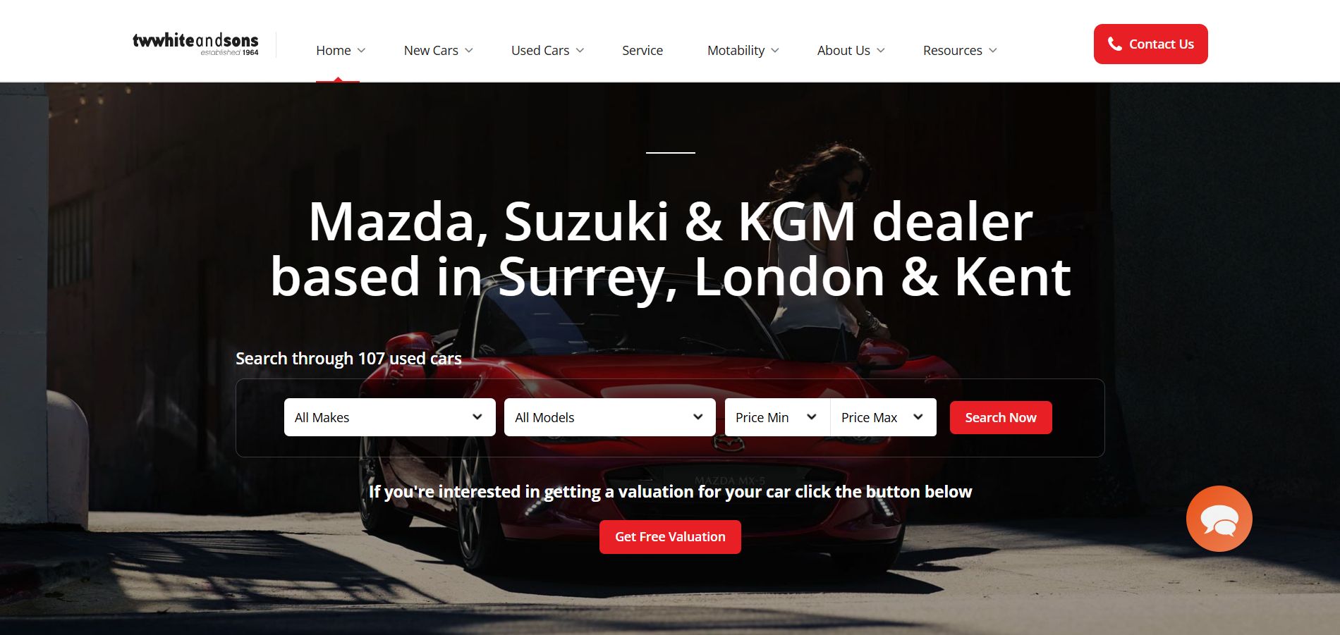Click the Contact Us button
Image resolution: width=1340 pixels, height=635 pixels.
pyautogui.click(x=1150, y=44)
